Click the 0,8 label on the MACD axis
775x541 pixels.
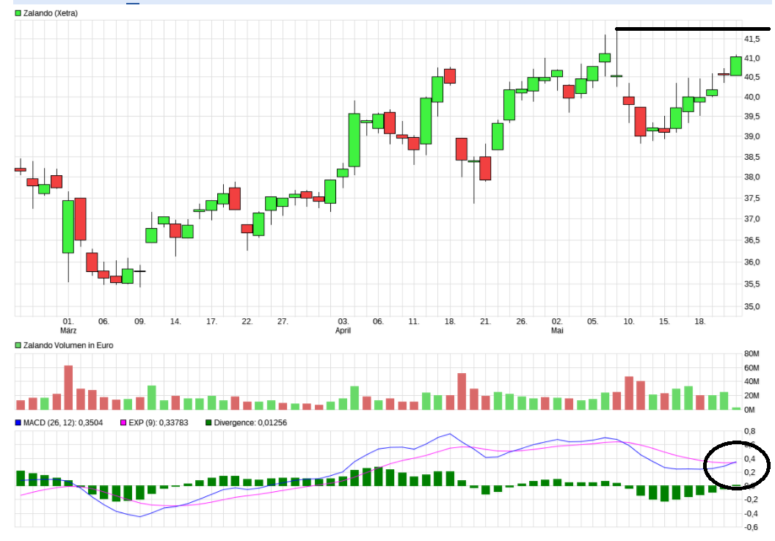(751, 431)
